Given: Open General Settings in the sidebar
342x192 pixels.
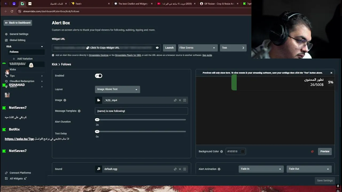Looking at the screenshot, I should coord(19,34).
